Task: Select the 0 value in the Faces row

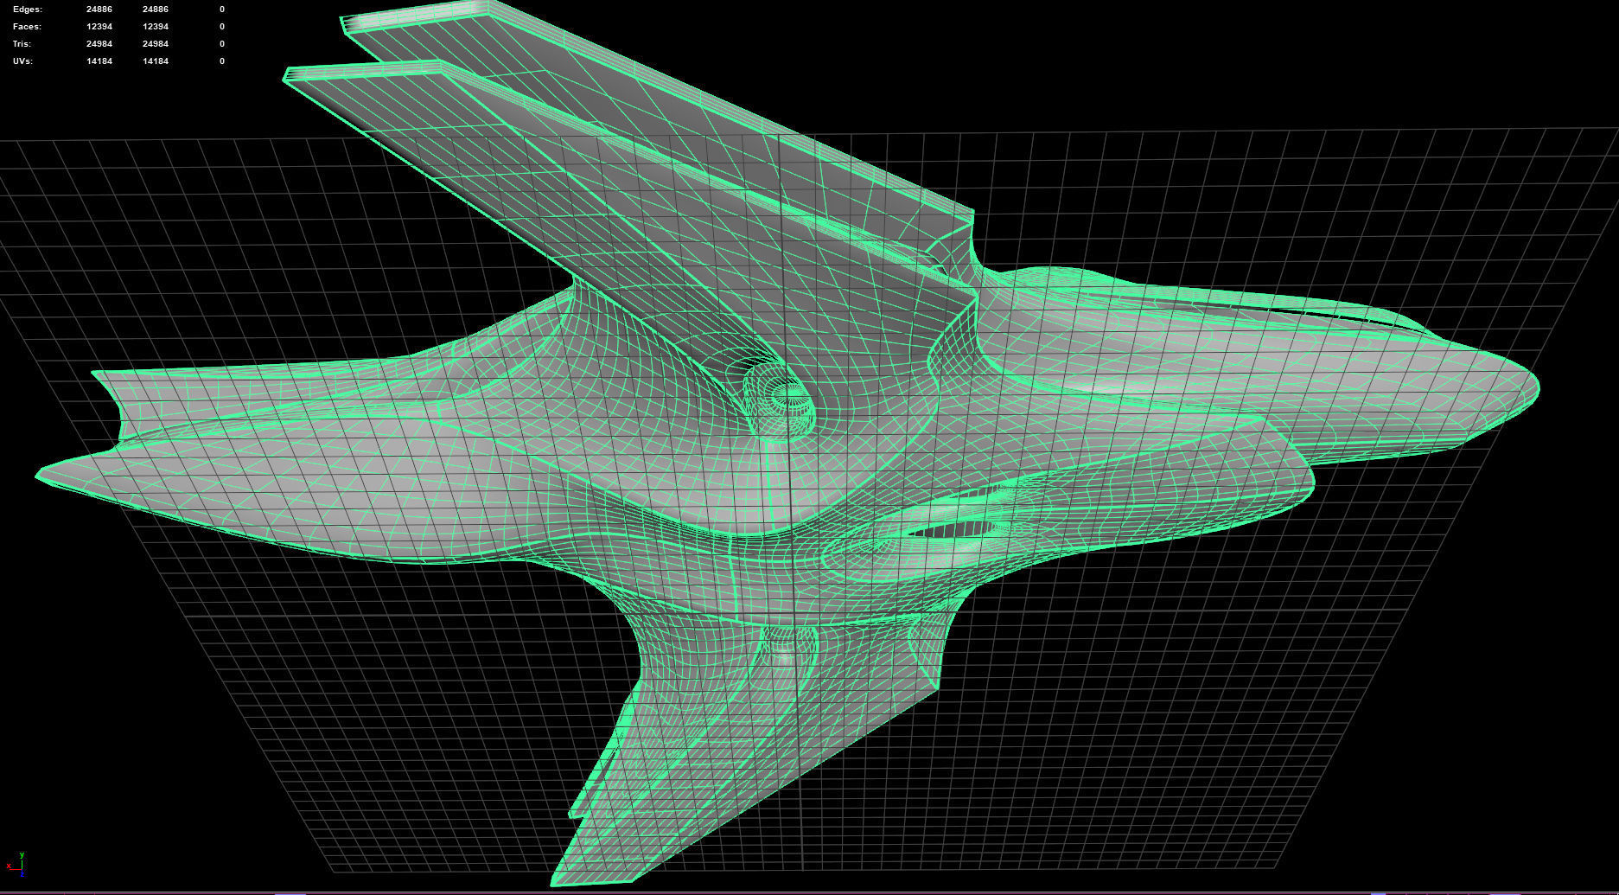Action: 222,27
